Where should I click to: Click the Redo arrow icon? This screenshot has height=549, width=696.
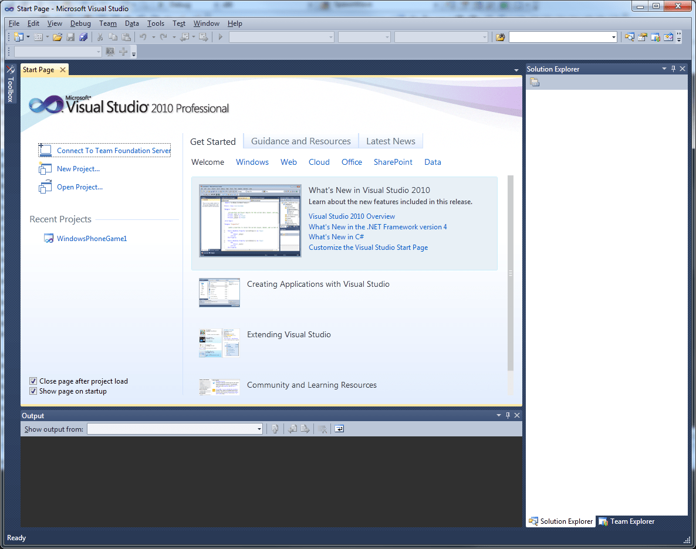coord(163,38)
